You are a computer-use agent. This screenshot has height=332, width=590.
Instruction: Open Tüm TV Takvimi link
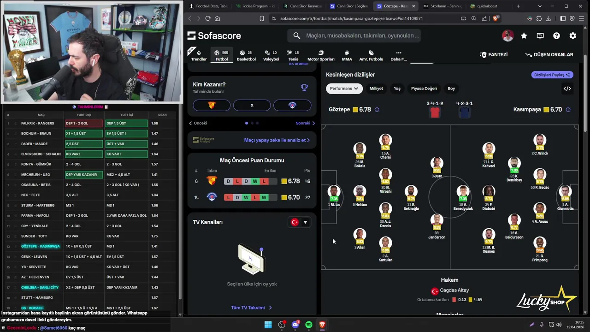[252, 308]
